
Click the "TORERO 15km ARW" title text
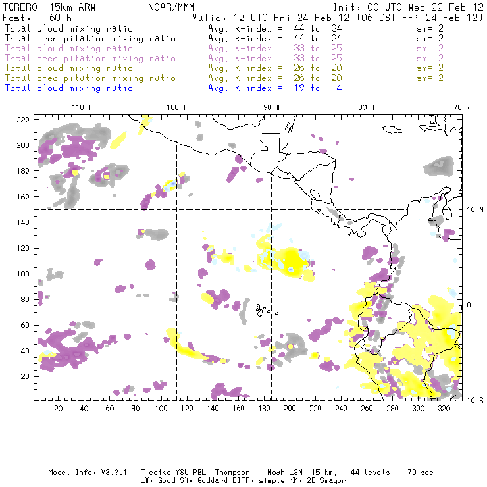[49, 7]
